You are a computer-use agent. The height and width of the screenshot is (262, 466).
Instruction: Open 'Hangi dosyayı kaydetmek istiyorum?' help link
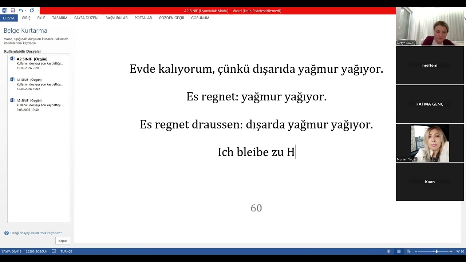coord(36,233)
